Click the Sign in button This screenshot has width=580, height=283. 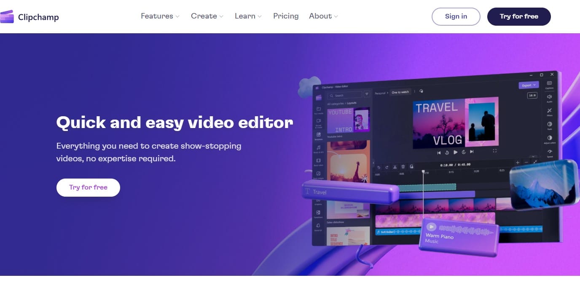click(456, 16)
